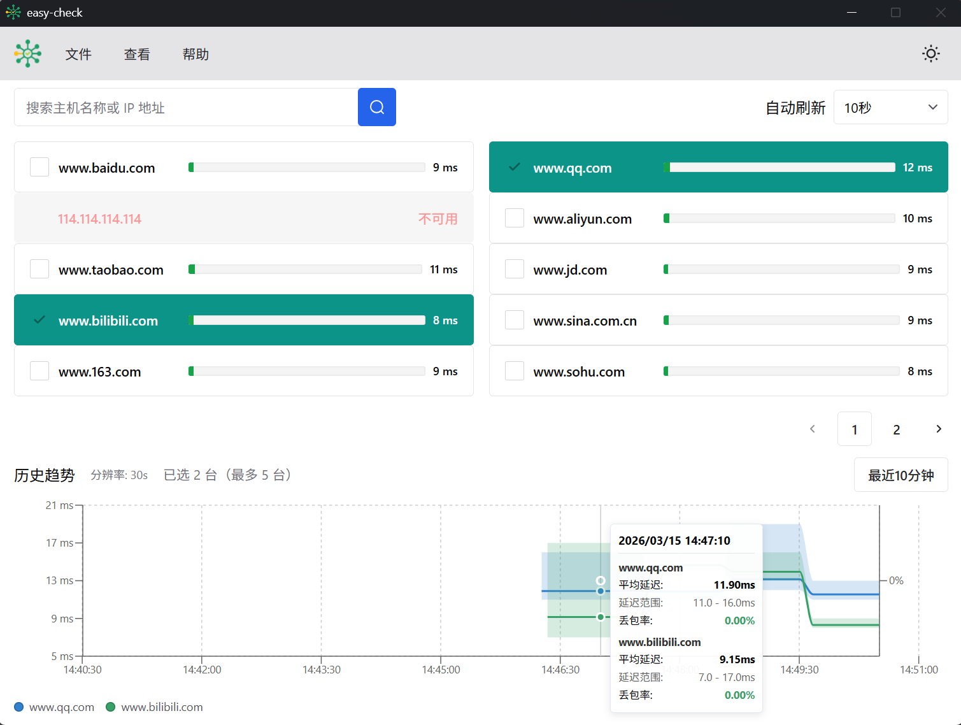
Task: Click the www.jd.com latency bar
Action: click(x=781, y=269)
